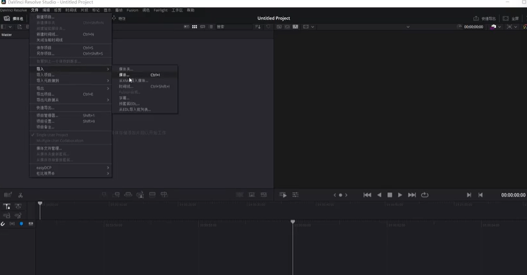This screenshot has height=275, width=527.
Task: Select the source clip viewer mode icon
Action: click(x=279, y=27)
